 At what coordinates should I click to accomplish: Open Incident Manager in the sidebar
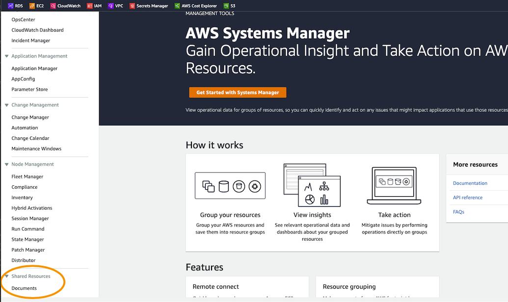(31, 41)
